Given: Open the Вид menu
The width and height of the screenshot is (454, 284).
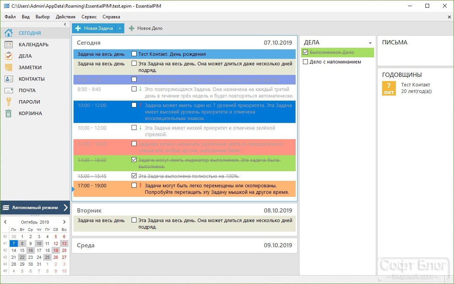Looking at the screenshot, I should pos(26,17).
